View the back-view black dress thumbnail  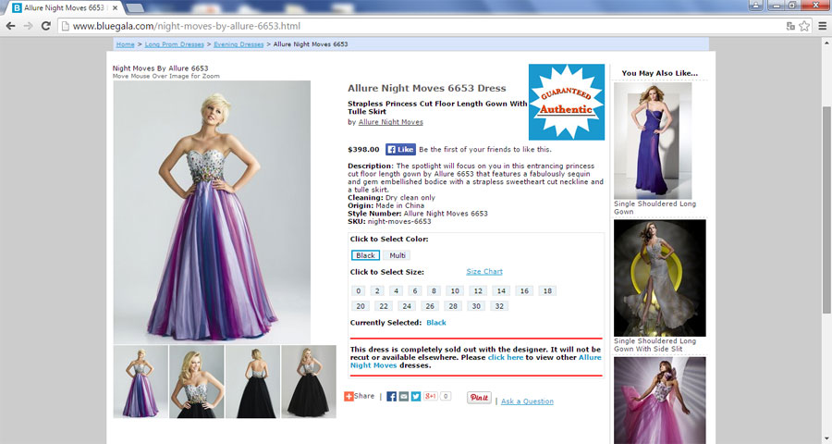[x=252, y=382]
